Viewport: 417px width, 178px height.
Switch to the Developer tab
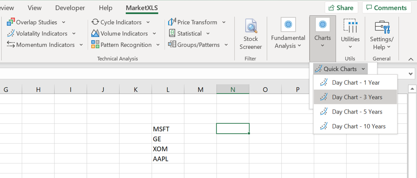[x=70, y=8]
